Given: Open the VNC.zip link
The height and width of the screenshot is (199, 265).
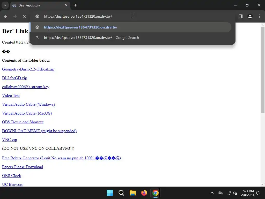Looking at the screenshot, I should pyautogui.click(x=10, y=140).
